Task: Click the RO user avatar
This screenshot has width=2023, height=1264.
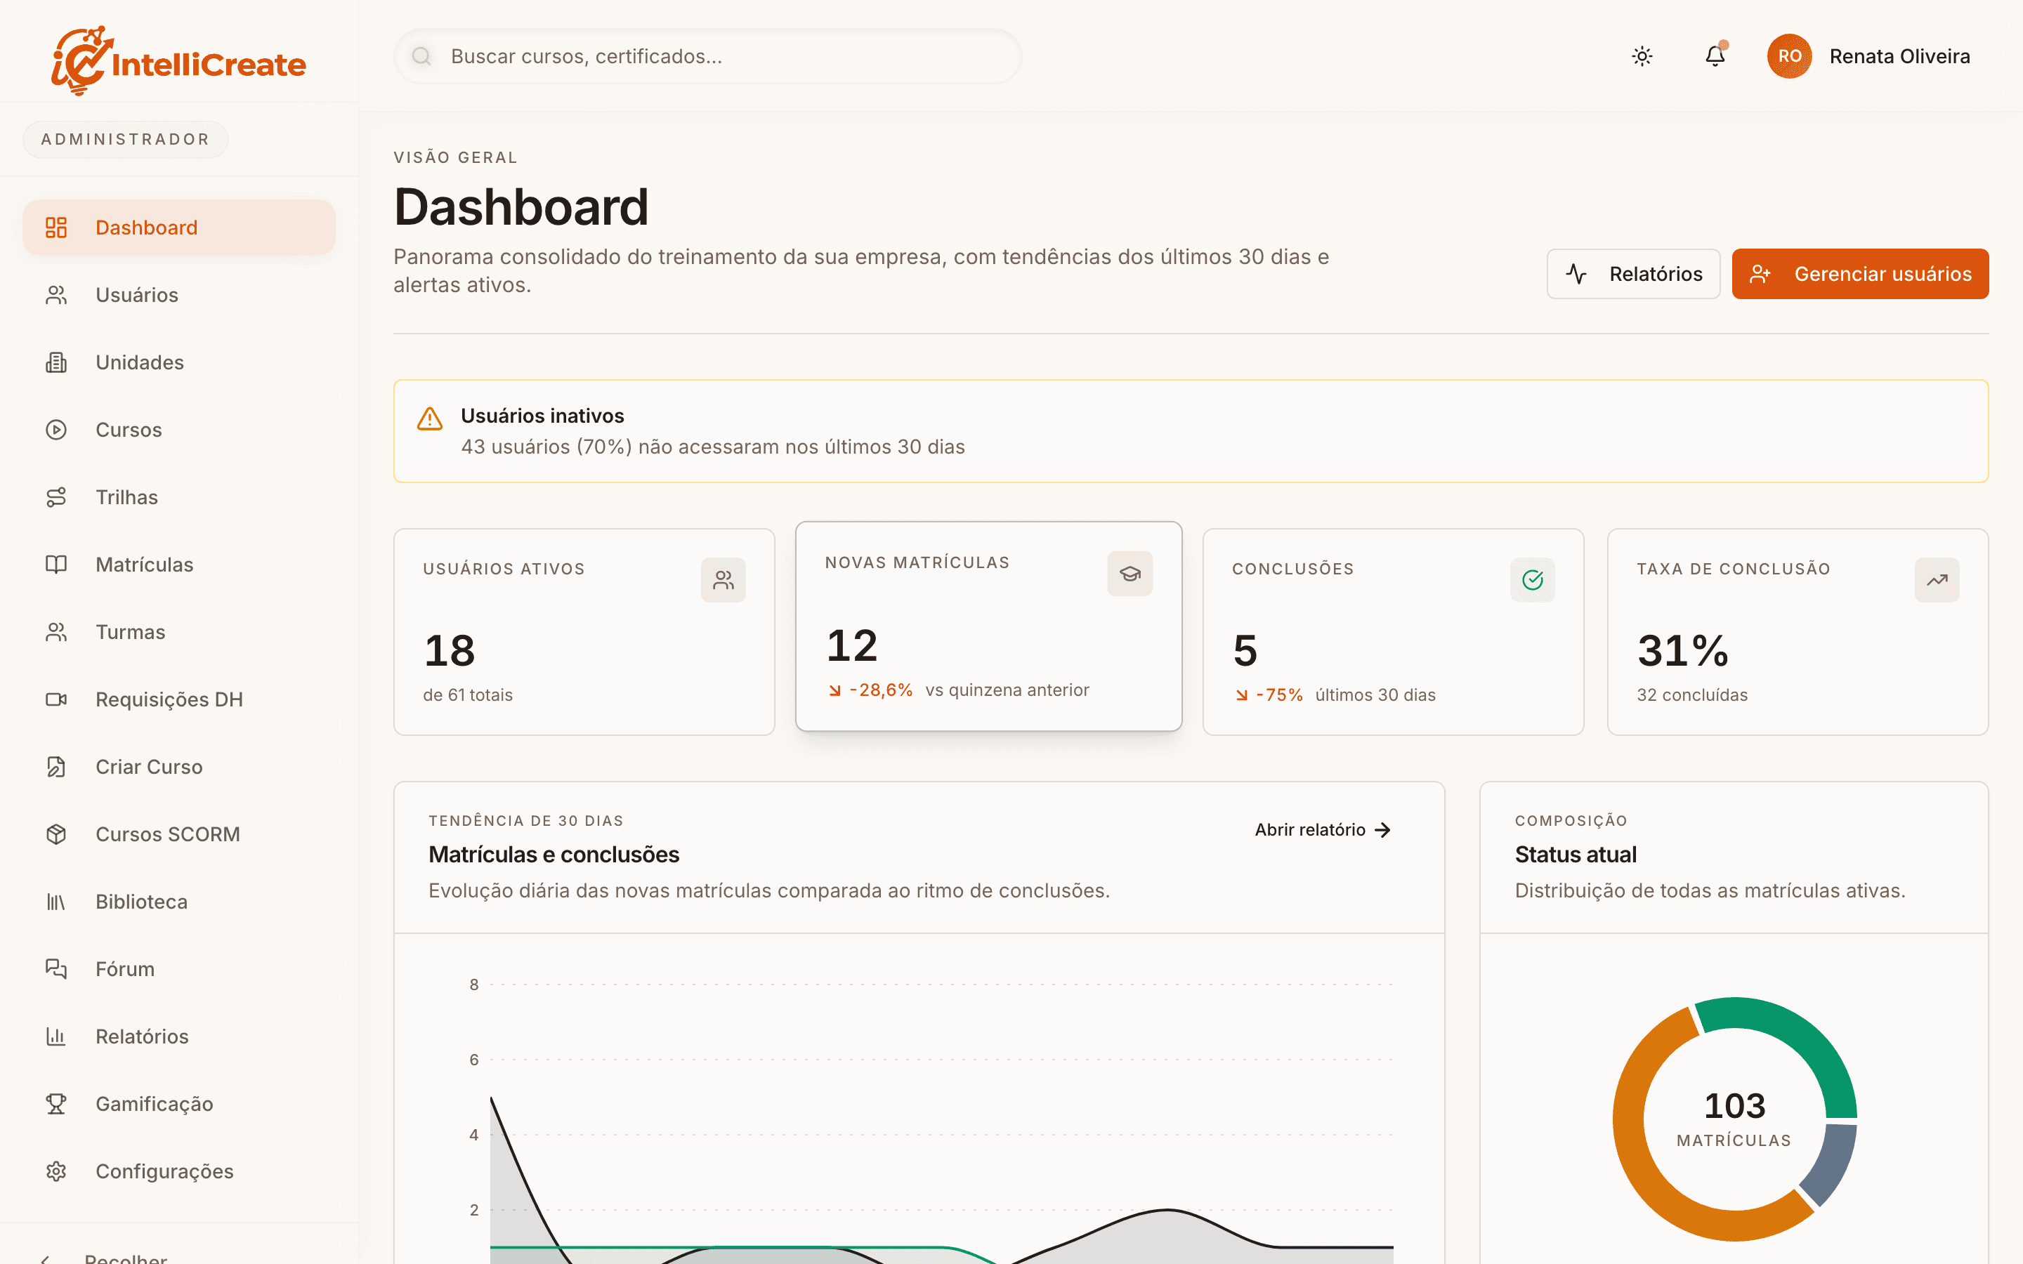Action: 1789,56
